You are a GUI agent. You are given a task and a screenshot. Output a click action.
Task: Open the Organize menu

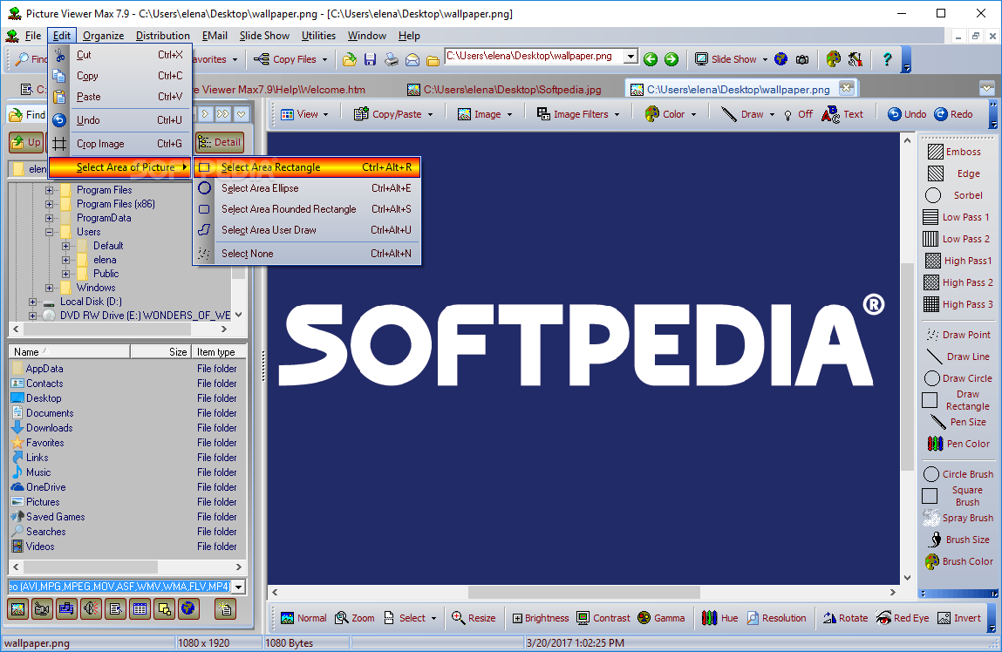coord(104,36)
